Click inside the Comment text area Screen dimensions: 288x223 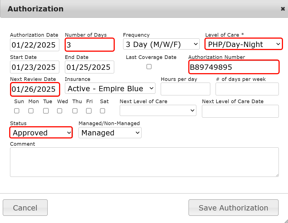[144, 162]
